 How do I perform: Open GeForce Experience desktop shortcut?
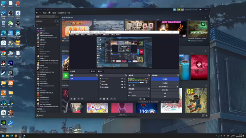[3, 125]
